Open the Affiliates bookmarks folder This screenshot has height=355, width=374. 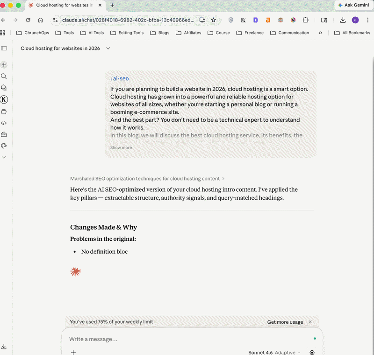tap(188, 33)
